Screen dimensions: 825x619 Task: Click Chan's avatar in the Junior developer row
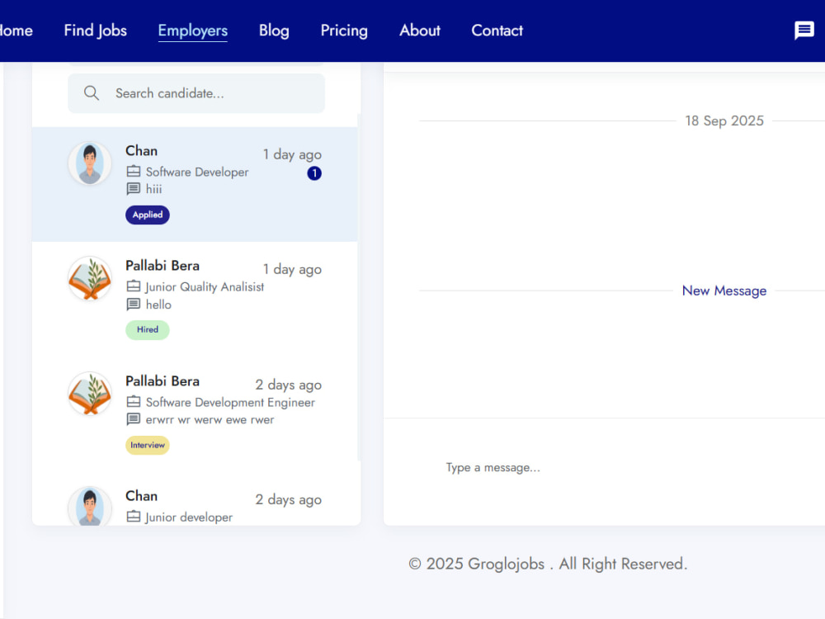(x=90, y=507)
